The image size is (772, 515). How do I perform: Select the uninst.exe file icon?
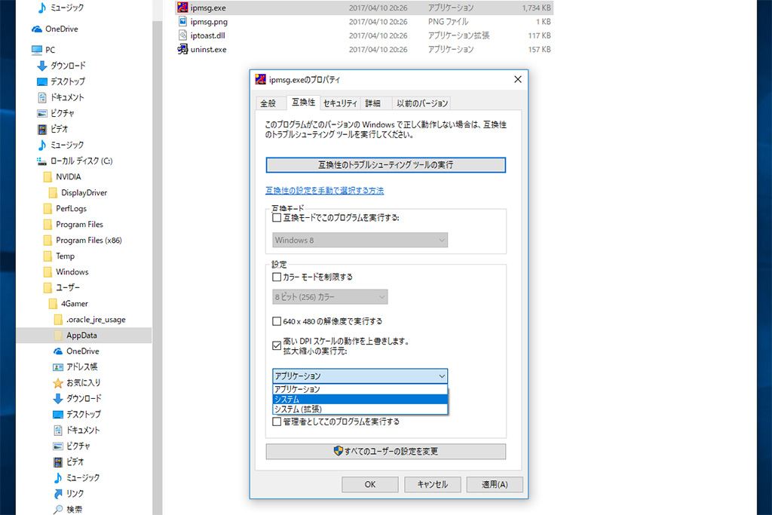[x=182, y=50]
